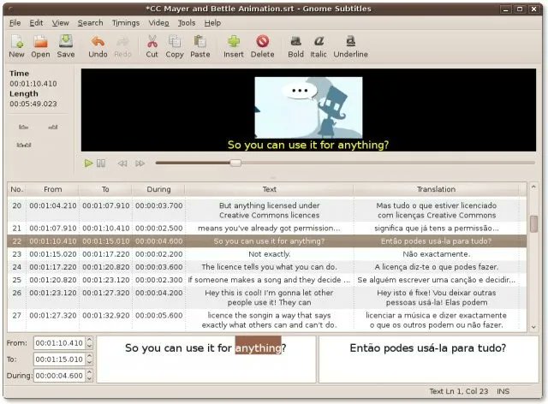This screenshot has height=404, width=548.
Task: Click the Translation column header
Action: [436, 189]
